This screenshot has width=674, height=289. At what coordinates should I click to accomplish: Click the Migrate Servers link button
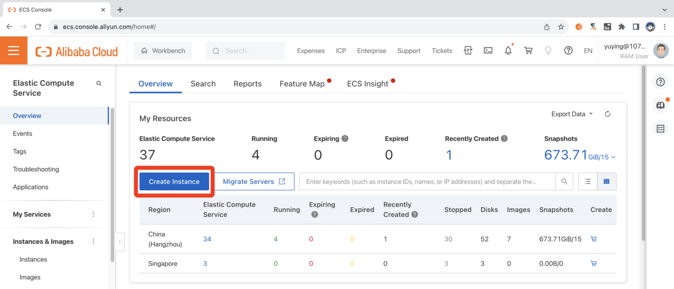pos(254,182)
